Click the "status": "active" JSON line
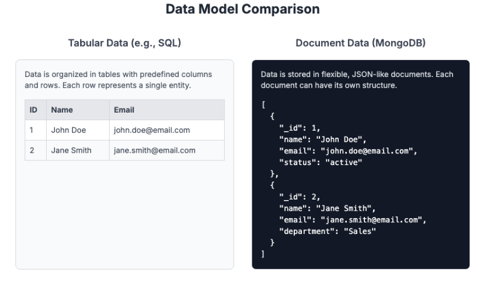The image size is (494, 287). (321, 162)
